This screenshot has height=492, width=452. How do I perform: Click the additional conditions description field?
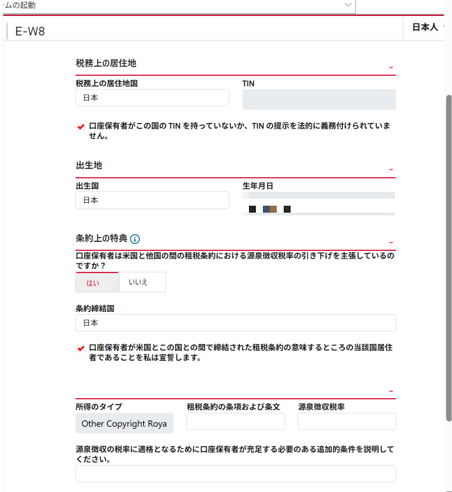click(x=236, y=473)
